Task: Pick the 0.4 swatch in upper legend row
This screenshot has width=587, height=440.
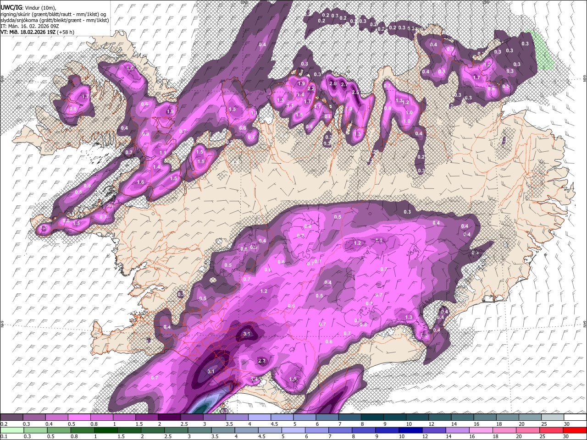Action: [56, 418]
